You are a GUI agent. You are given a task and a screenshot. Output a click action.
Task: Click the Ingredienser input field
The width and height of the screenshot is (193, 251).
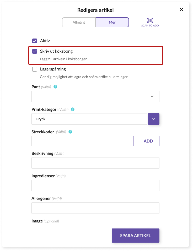[x=95, y=185]
